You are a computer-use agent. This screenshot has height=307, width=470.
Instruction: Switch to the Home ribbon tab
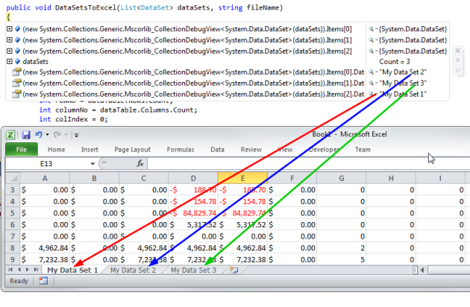click(x=57, y=150)
